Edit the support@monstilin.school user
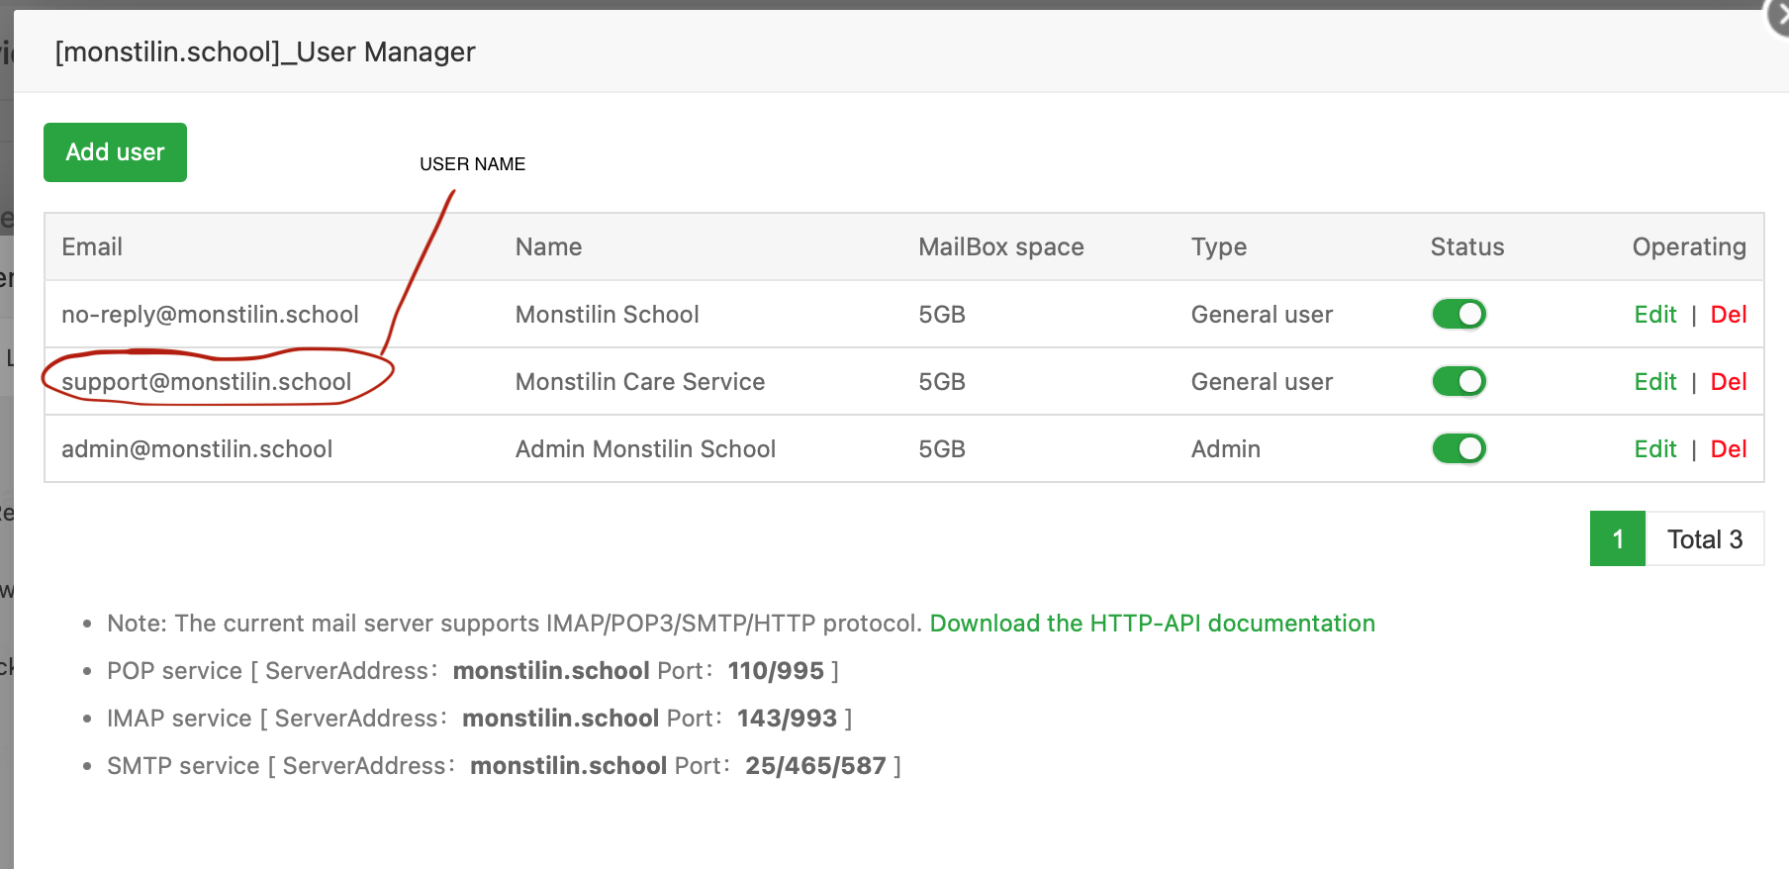This screenshot has width=1789, height=869. click(1654, 382)
